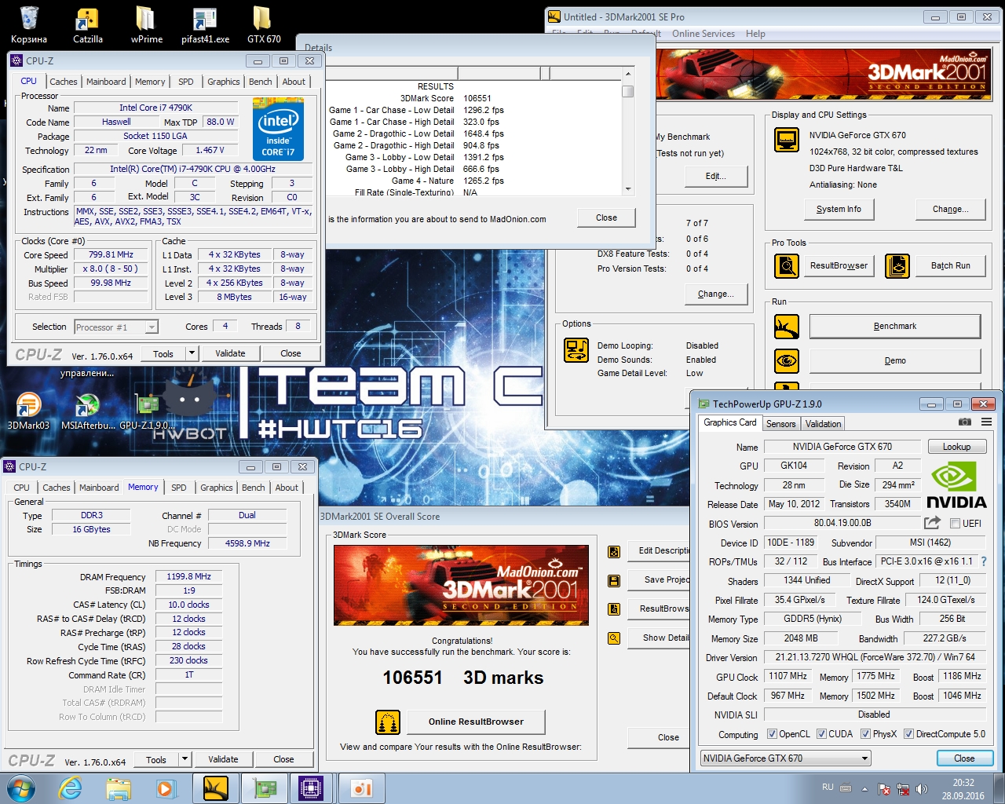Click the results list vertical scrollbar in Details
This screenshot has width=1005, height=804.
pyautogui.click(x=627, y=132)
